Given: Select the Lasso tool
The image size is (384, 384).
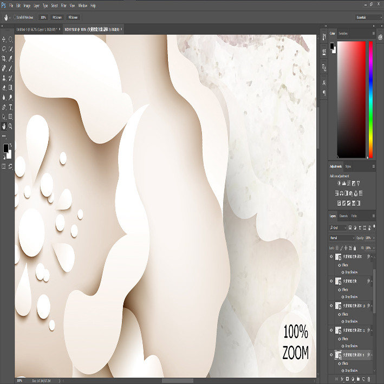Looking at the screenshot, I should (4, 49).
